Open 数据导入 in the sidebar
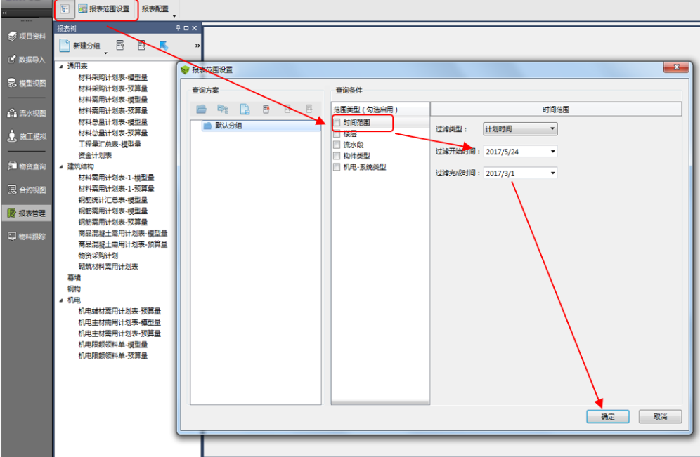 (27, 59)
